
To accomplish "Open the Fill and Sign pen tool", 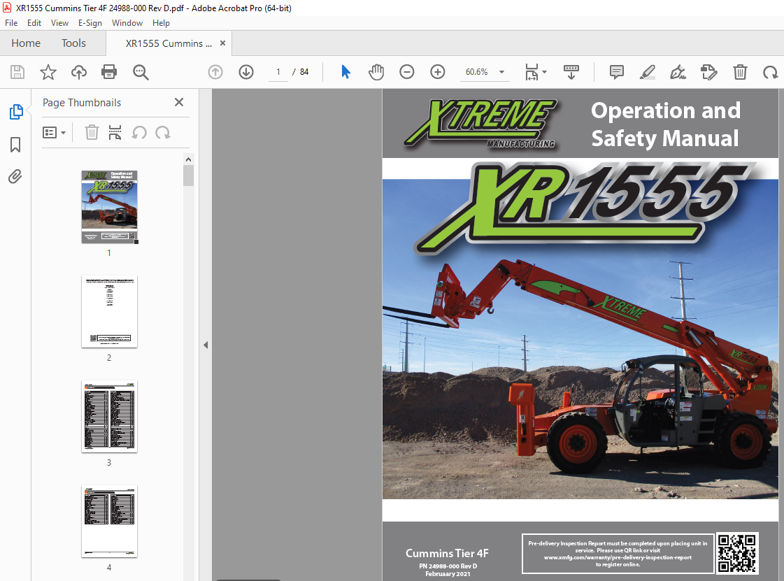I will point(678,72).
